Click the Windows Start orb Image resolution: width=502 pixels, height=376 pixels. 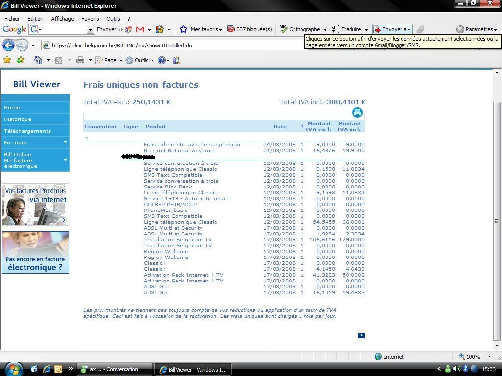13,368
